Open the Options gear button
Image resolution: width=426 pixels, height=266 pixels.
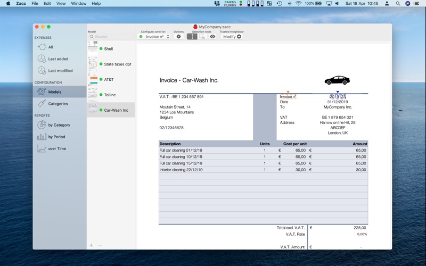click(178, 36)
